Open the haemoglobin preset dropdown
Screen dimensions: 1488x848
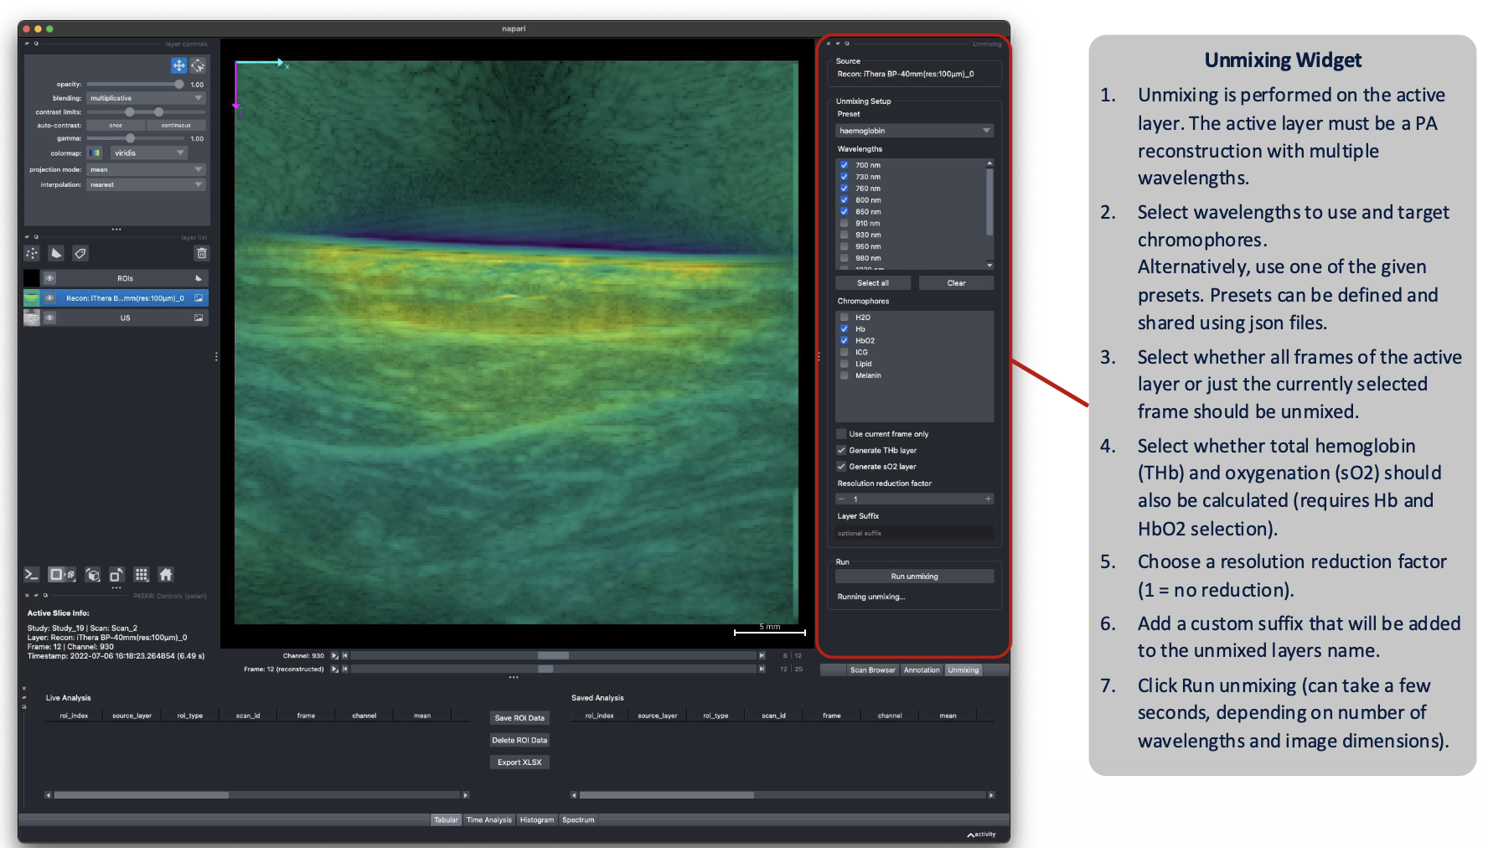915,131
